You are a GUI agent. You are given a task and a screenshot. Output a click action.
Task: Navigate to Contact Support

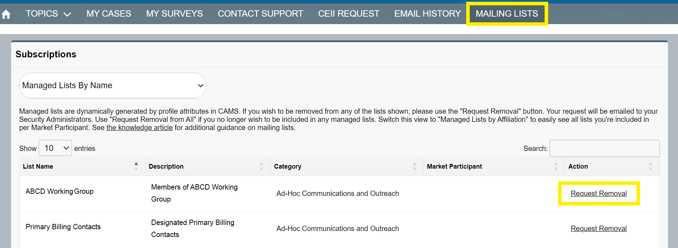point(260,14)
